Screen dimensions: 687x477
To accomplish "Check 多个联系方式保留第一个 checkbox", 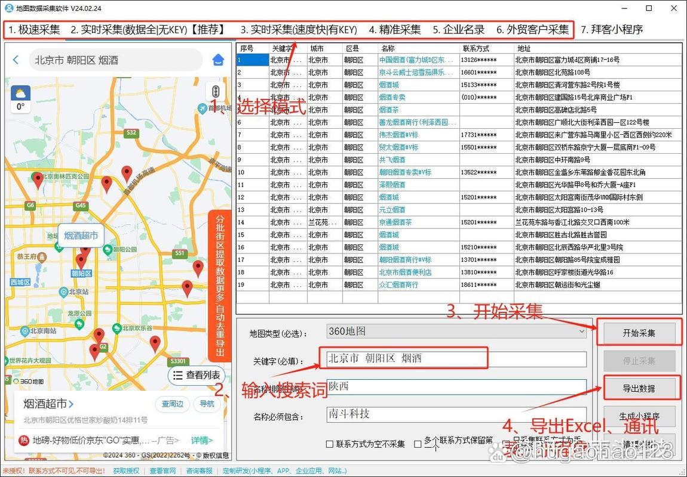I will [x=418, y=444].
